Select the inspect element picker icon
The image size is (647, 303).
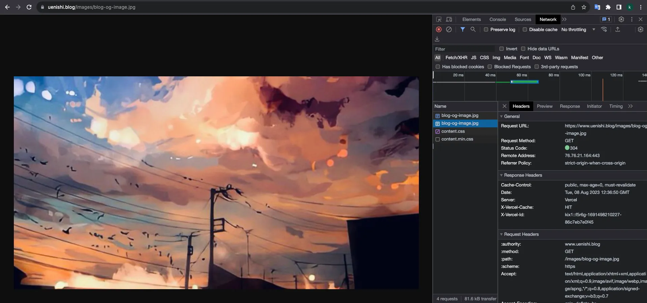[x=438, y=19]
